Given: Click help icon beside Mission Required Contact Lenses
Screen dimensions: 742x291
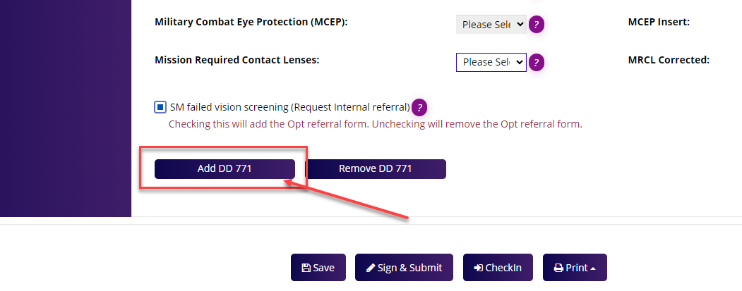Looking at the screenshot, I should click(x=537, y=62).
